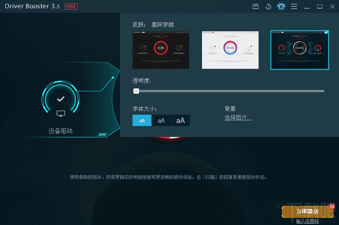339x225 pixels.
Task: Select the medium aA font size option
Action: (x=161, y=120)
